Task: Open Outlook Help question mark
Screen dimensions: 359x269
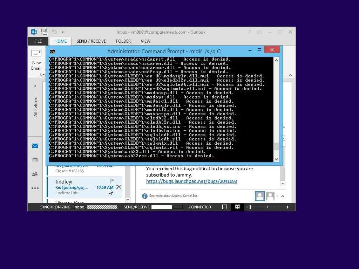Action: [x=249, y=32]
